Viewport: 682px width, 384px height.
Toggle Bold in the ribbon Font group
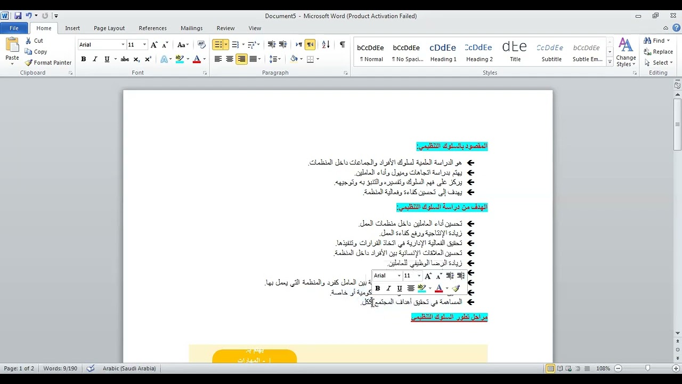click(83, 59)
